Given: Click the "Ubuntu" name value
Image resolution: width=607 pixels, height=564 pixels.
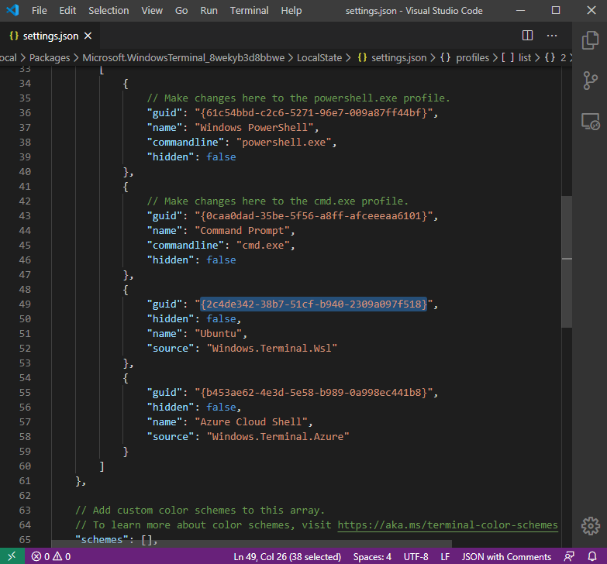Looking at the screenshot, I should coord(221,333).
